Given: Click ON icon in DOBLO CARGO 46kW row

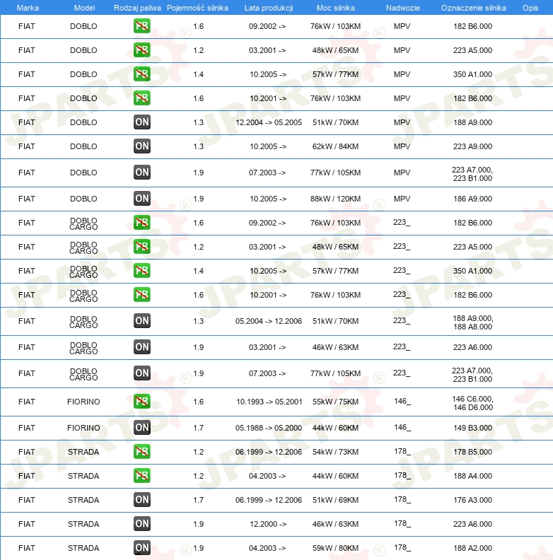Looking at the screenshot, I should coord(142,346).
